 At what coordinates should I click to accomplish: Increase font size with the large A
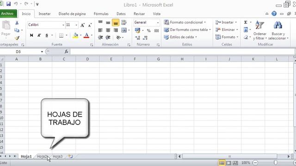tap(82, 25)
